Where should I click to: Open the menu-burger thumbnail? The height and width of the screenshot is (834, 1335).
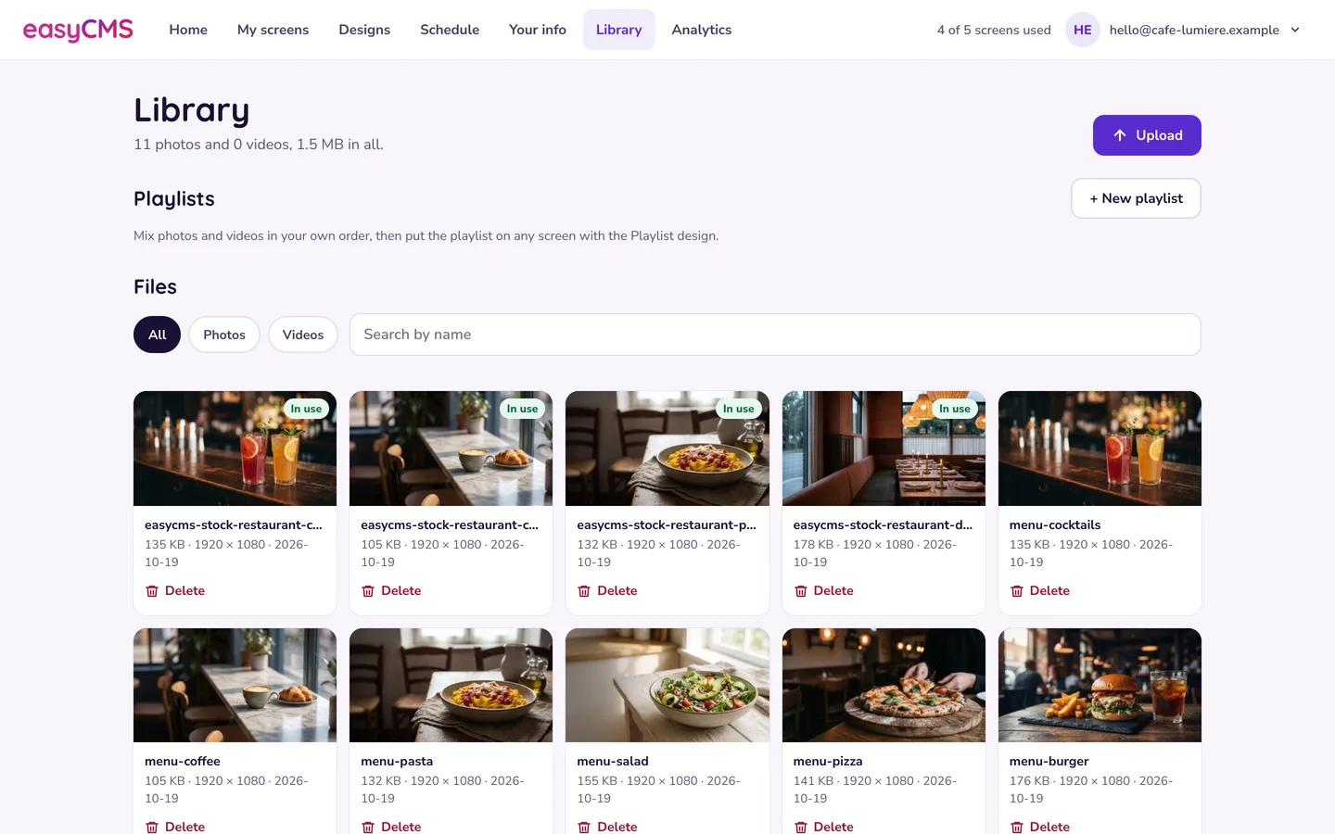point(1100,685)
